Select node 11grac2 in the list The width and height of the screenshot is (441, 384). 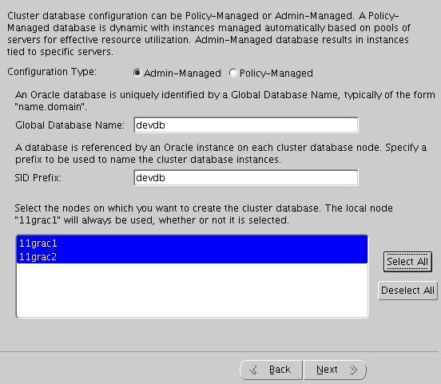coord(192,256)
